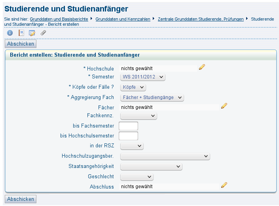Click the bis Fachsemester input field
Viewport: 279px width, 206px height.
pos(128,126)
